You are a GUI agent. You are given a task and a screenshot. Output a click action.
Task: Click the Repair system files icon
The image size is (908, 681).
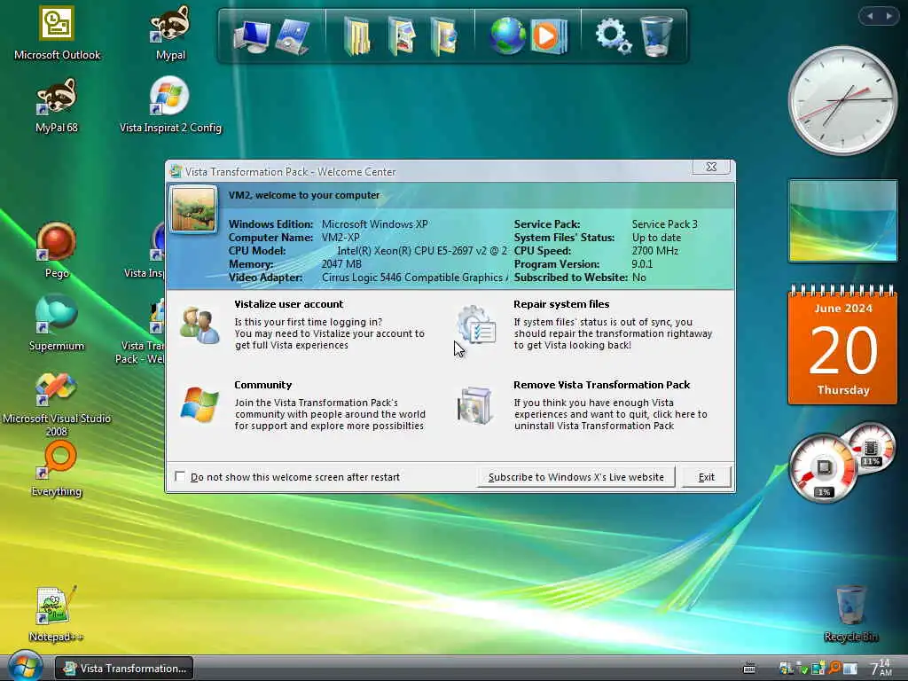coord(476,325)
